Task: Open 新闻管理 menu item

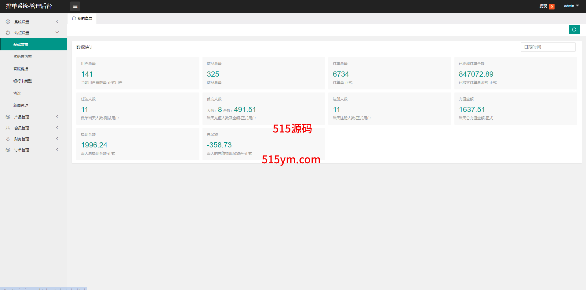Action: (21, 106)
